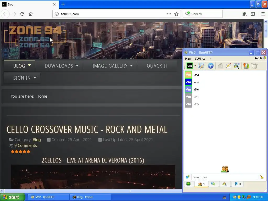The height and width of the screenshot is (201, 268).
Task: Switch to the green home tab in BeeBEEP
Action: pos(188,184)
